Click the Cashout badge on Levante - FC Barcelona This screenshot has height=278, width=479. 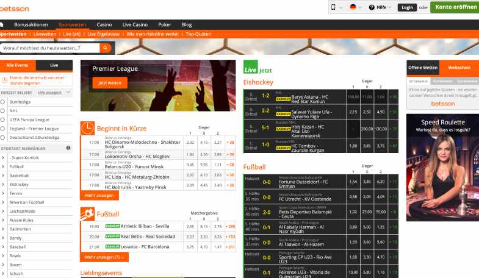click(112, 246)
